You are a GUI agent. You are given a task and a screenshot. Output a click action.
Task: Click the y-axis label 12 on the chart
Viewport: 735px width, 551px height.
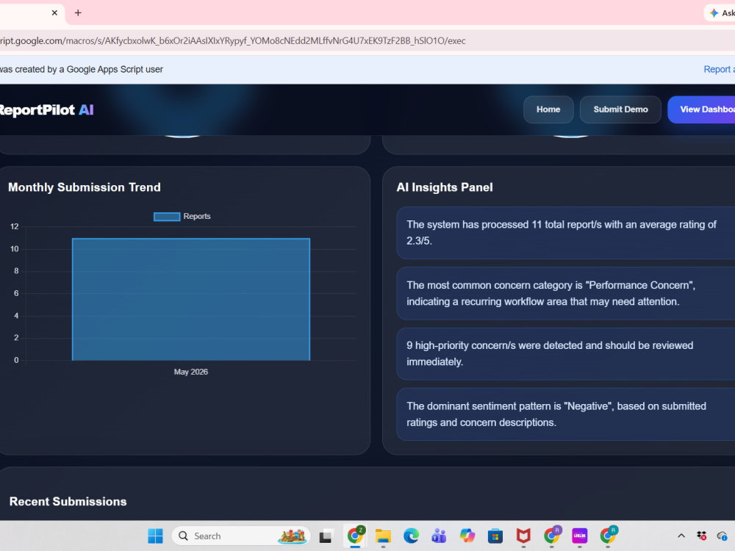15,227
